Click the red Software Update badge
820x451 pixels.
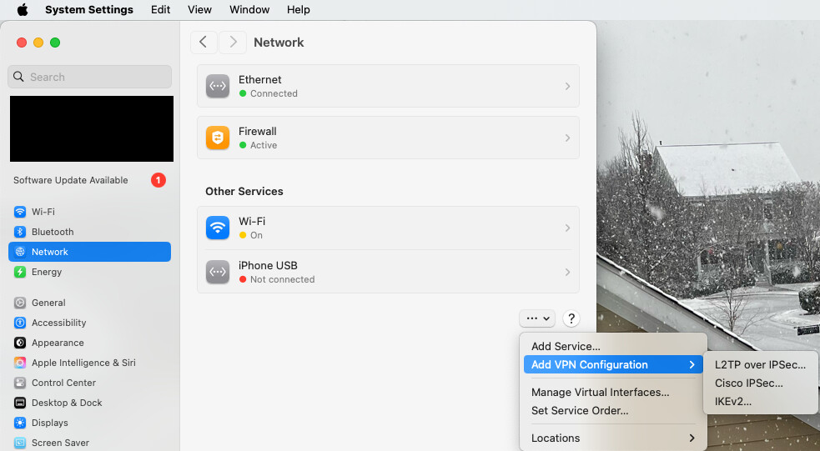(x=158, y=180)
